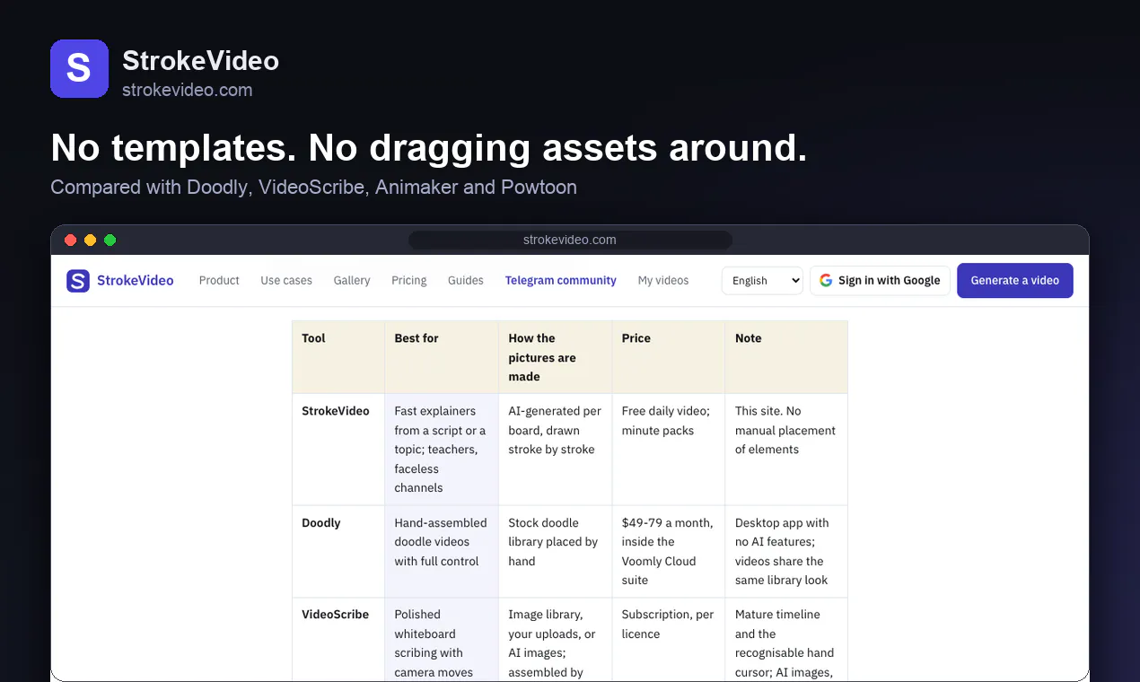Viewport: 1140px width, 682px height.
Task: Click 'Subscription, per licence' cell
Action: (x=669, y=640)
